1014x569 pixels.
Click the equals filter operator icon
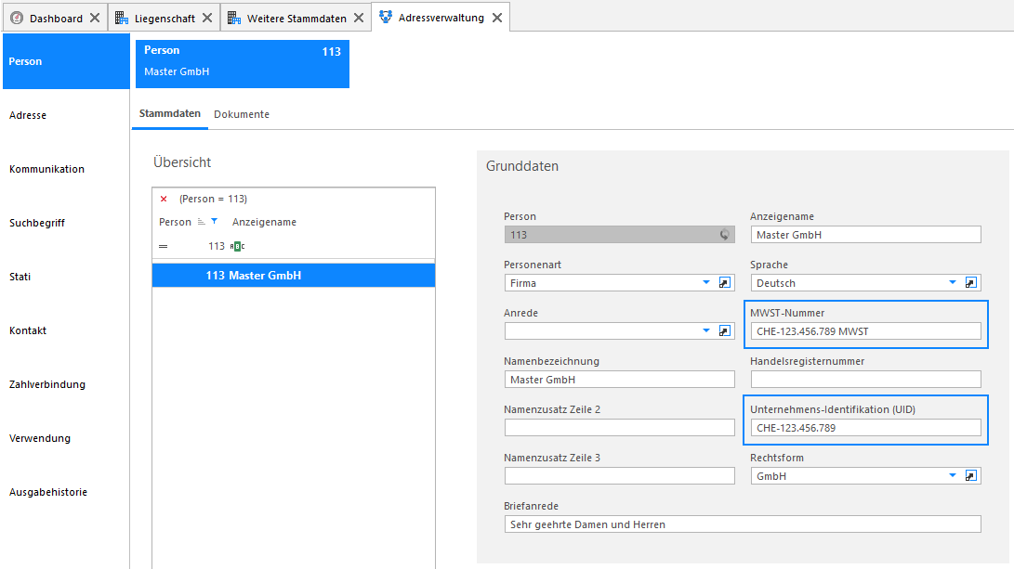[163, 246]
